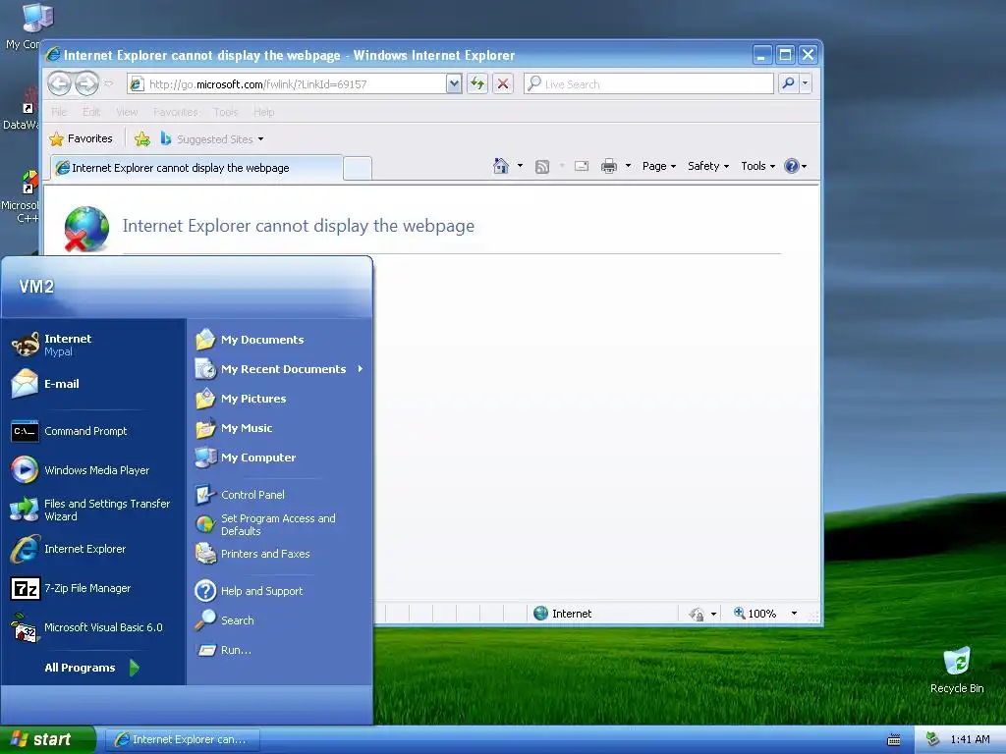This screenshot has height=754, width=1006.
Task: Open Favorites star button
Action: coord(81,138)
